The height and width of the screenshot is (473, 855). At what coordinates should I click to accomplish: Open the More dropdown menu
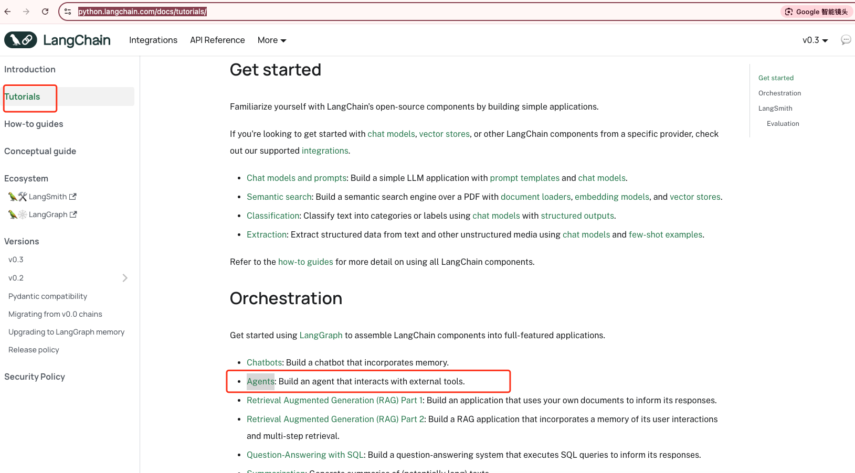click(272, 40)
